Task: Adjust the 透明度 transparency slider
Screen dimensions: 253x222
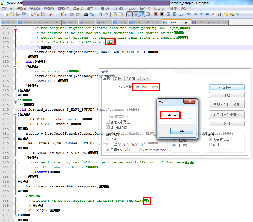Action: pyautogui.click(x=225, y=149)
